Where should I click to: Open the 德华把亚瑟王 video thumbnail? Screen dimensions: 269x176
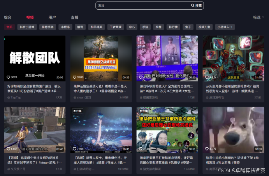tap(167, 130)
